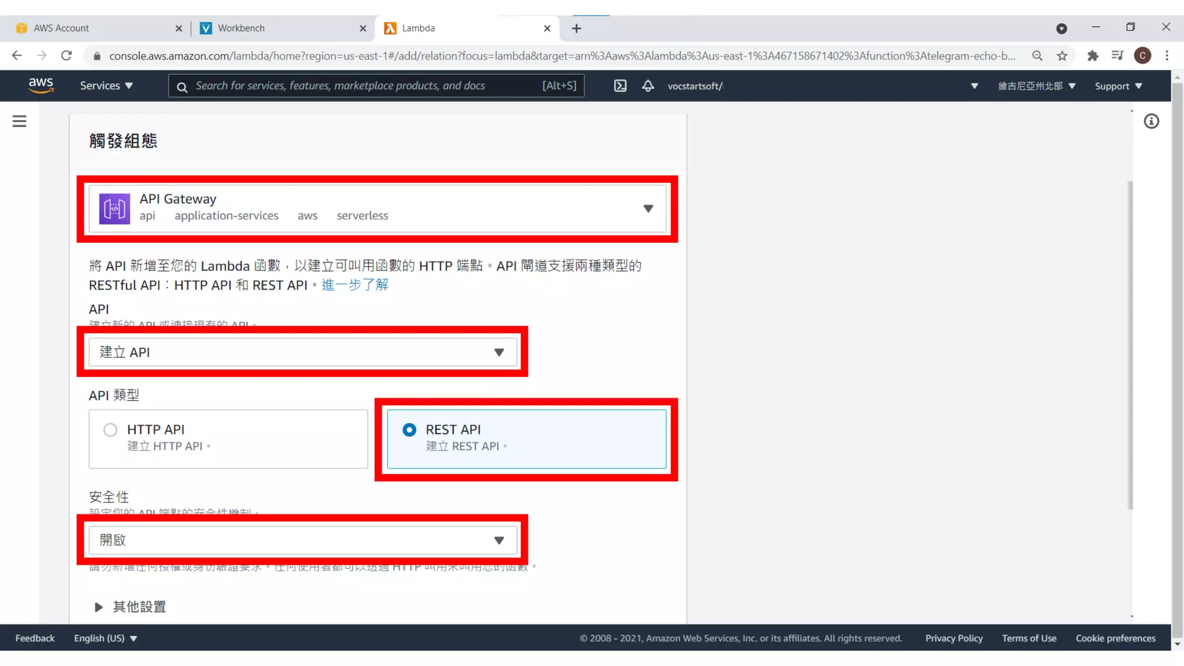Click the 進一步了解 link
The height and width of the screenshot is (666, 1184).
click(355, 285)
